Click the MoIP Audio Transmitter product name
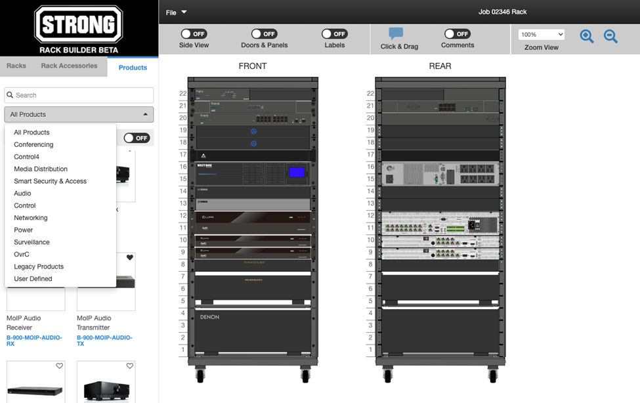This screenshot has width=640, height=403. pos(94,322)
